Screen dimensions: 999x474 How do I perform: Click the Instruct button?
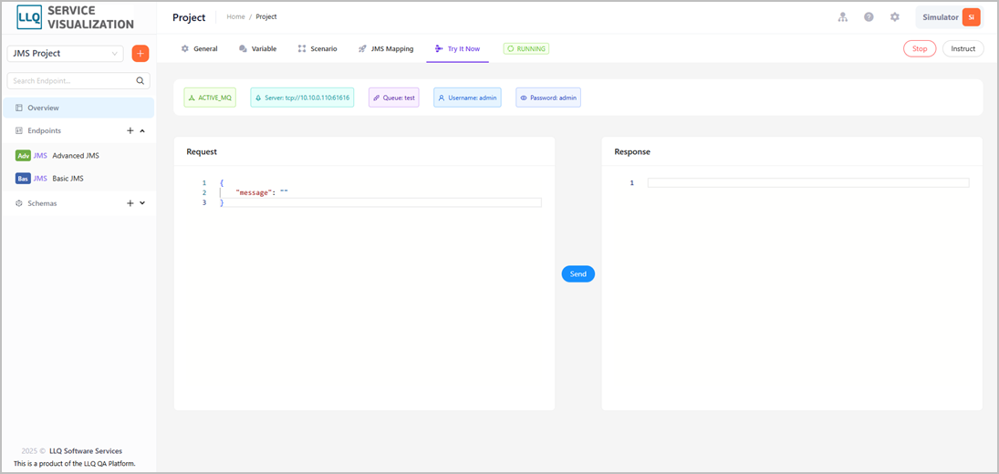[963, 48]
